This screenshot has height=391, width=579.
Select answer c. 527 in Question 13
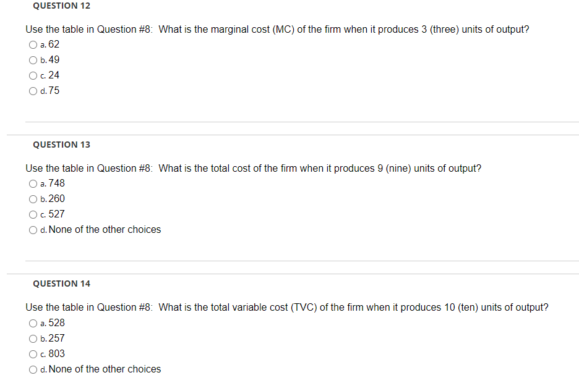click(33, 214)
